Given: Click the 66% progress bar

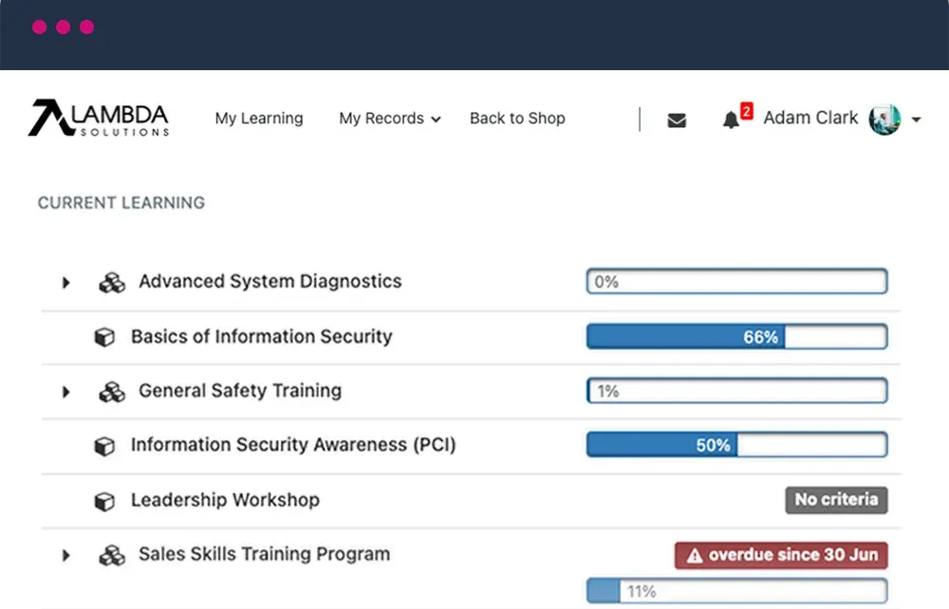Looking at the screenshot, I should [737, 336].
